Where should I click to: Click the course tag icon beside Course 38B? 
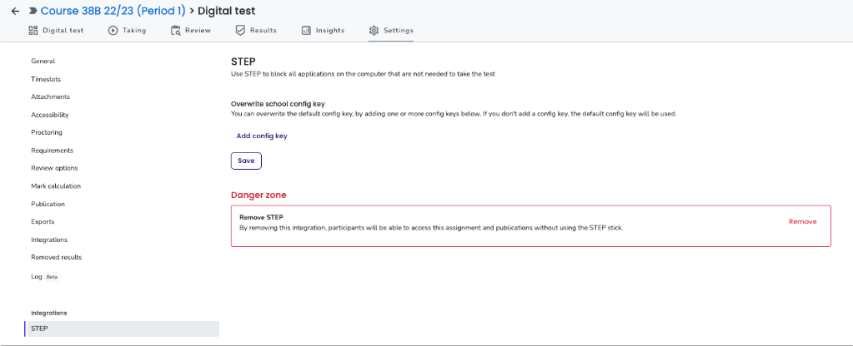33,11
